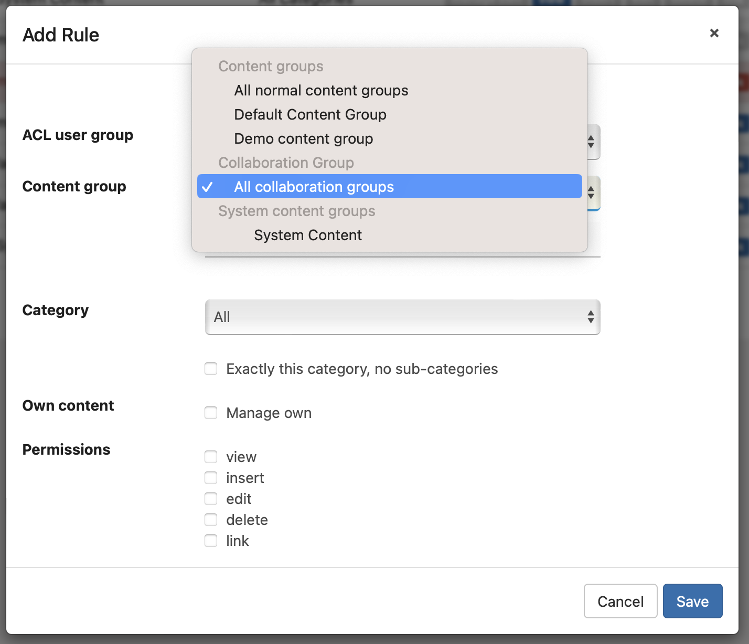Screen dimensions: 749x644
Task: Check the view permission box
Action: [211, 457]
